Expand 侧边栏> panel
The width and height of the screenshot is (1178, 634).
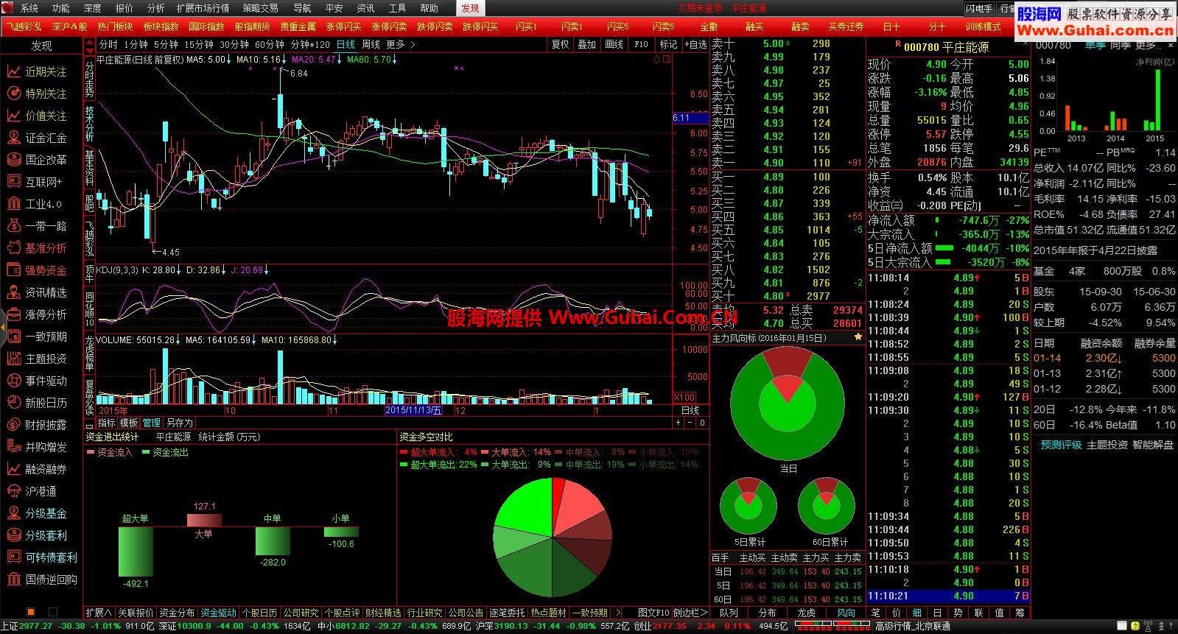690,613
